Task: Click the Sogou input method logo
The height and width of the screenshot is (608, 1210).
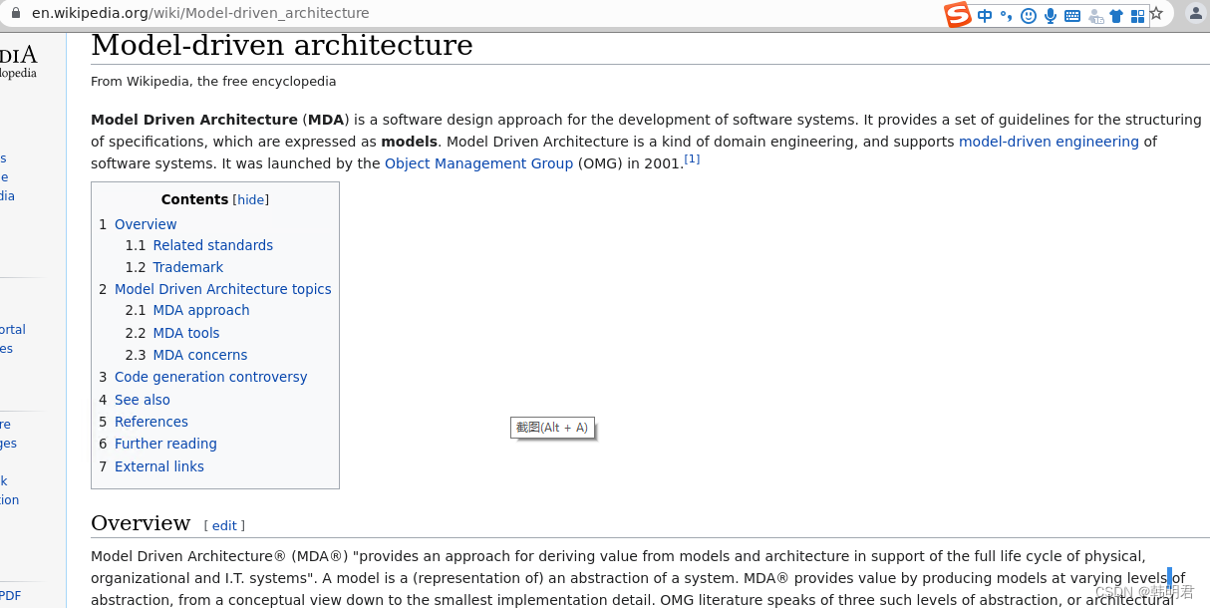Action: tap(958, 15)
